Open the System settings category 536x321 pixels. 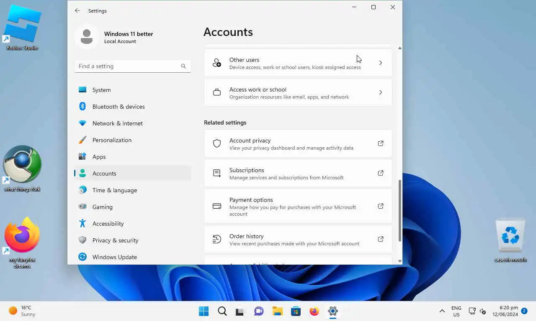point(133,90)
